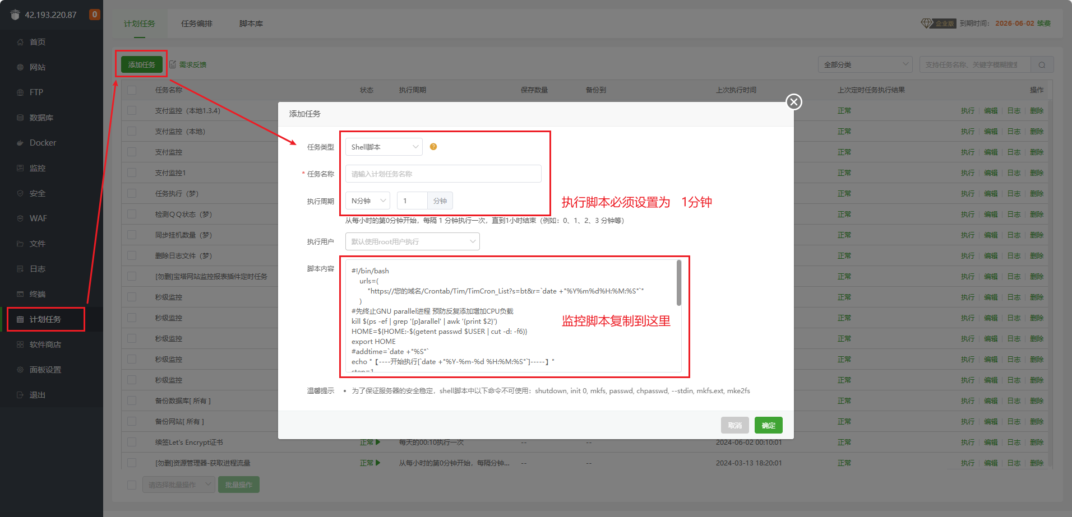Focus the minute interval number field
The width and height of the screenshot is (1072, 517).
pyautogui.click(x=412, y=201)
